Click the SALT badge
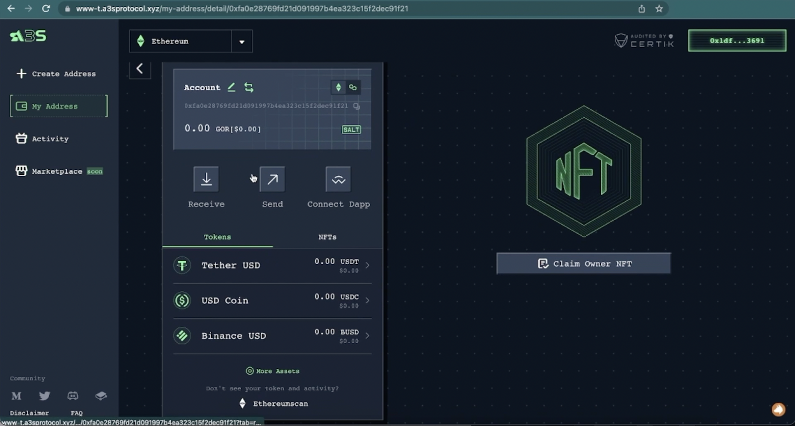The image size is (795, 426). coord(351,130)
